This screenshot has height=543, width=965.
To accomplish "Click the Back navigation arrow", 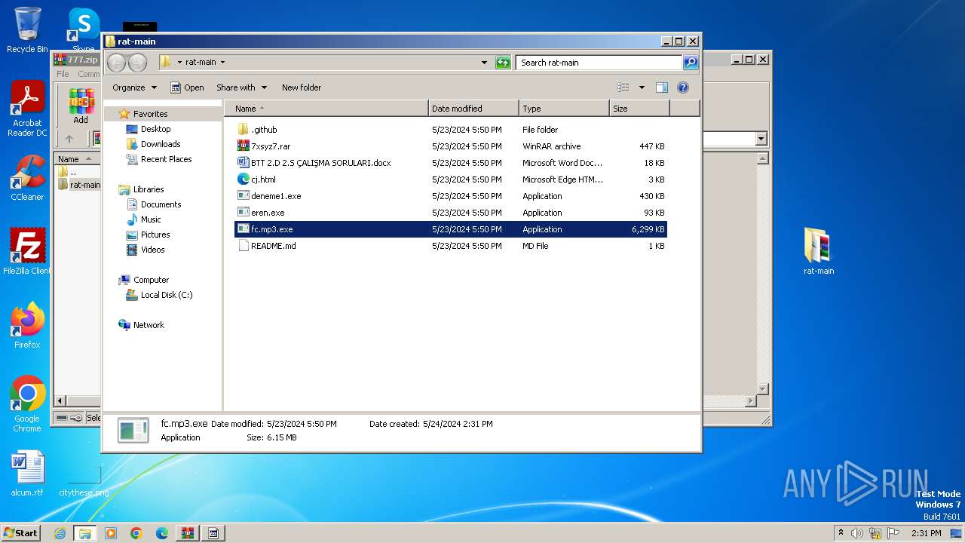I will pos(117,63).
